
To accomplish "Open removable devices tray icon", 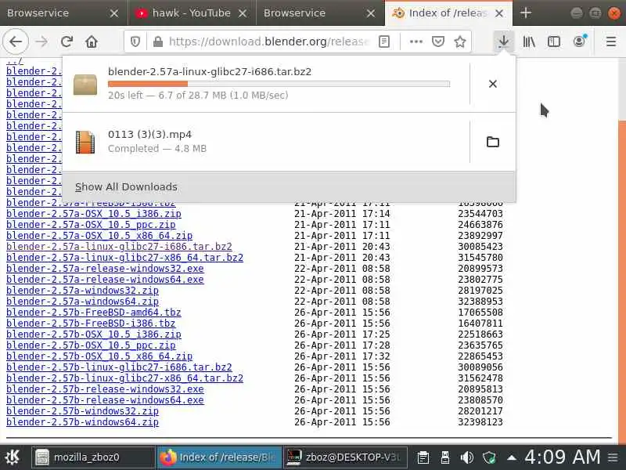I will click(x=445, y=457).
